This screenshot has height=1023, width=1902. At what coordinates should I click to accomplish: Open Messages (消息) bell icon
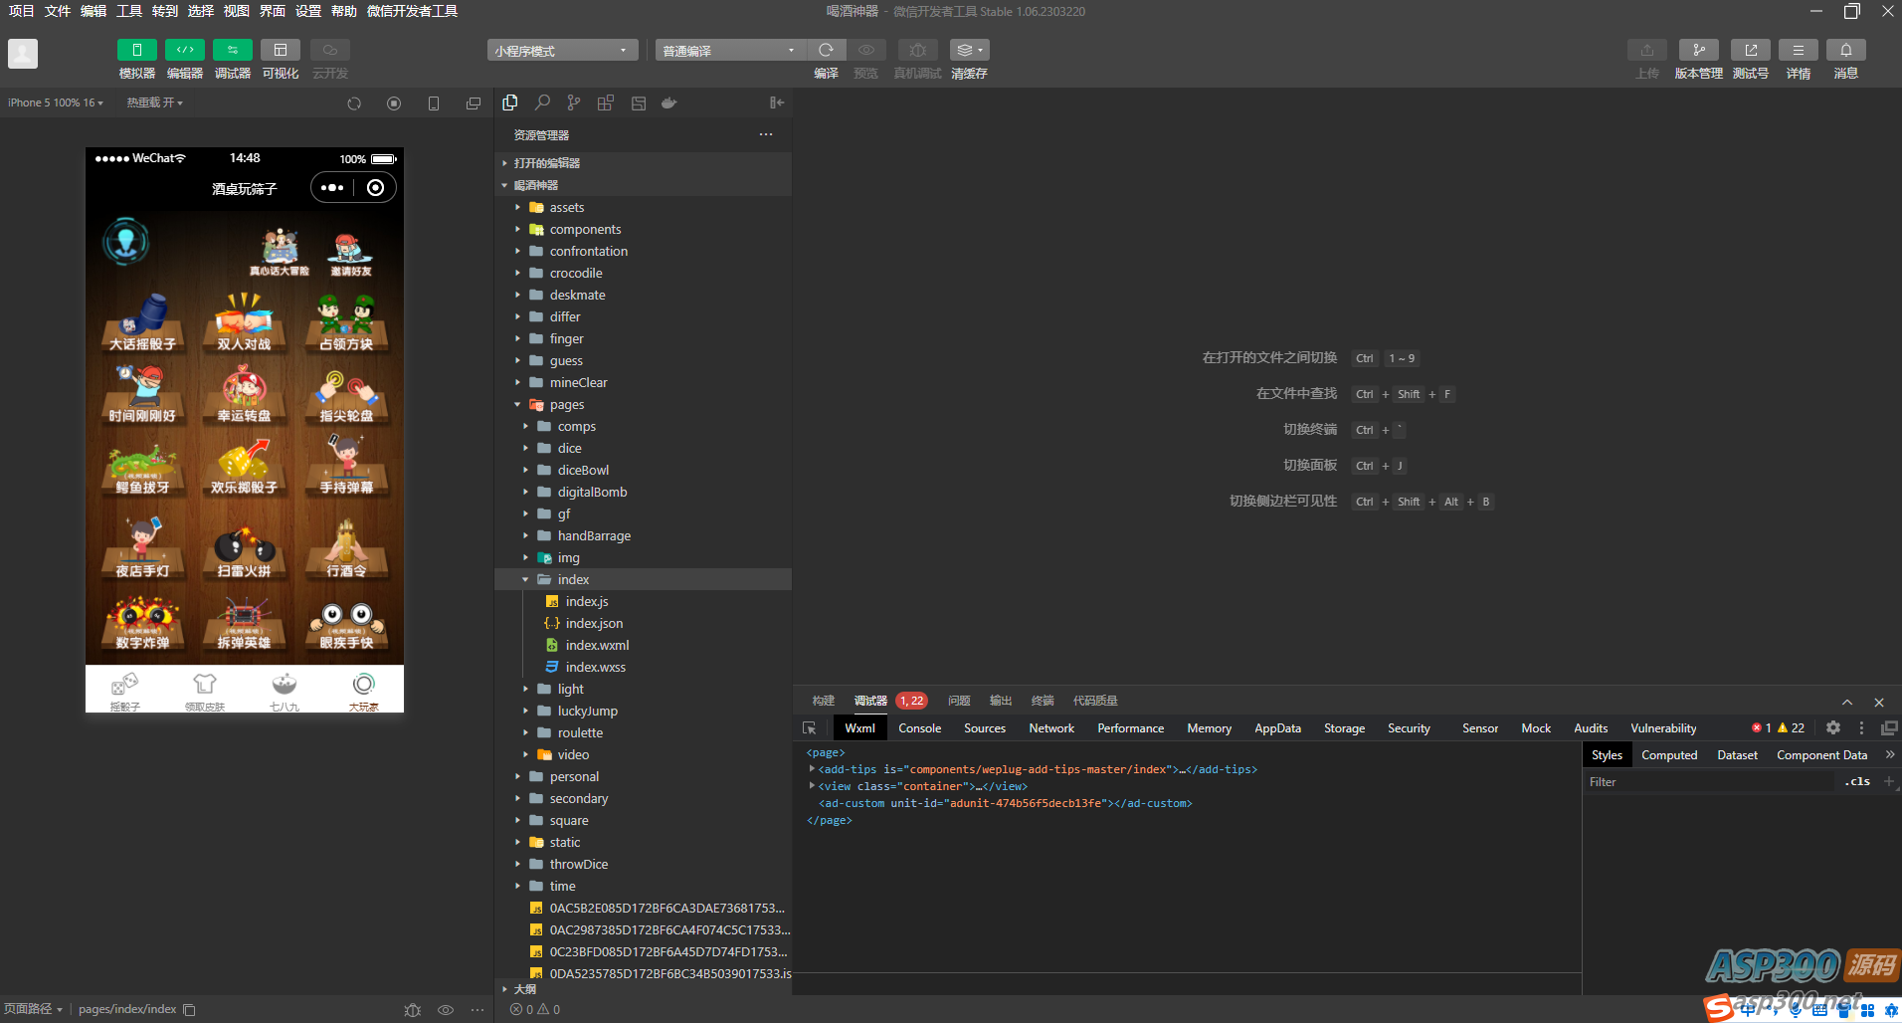[1845, 50]
